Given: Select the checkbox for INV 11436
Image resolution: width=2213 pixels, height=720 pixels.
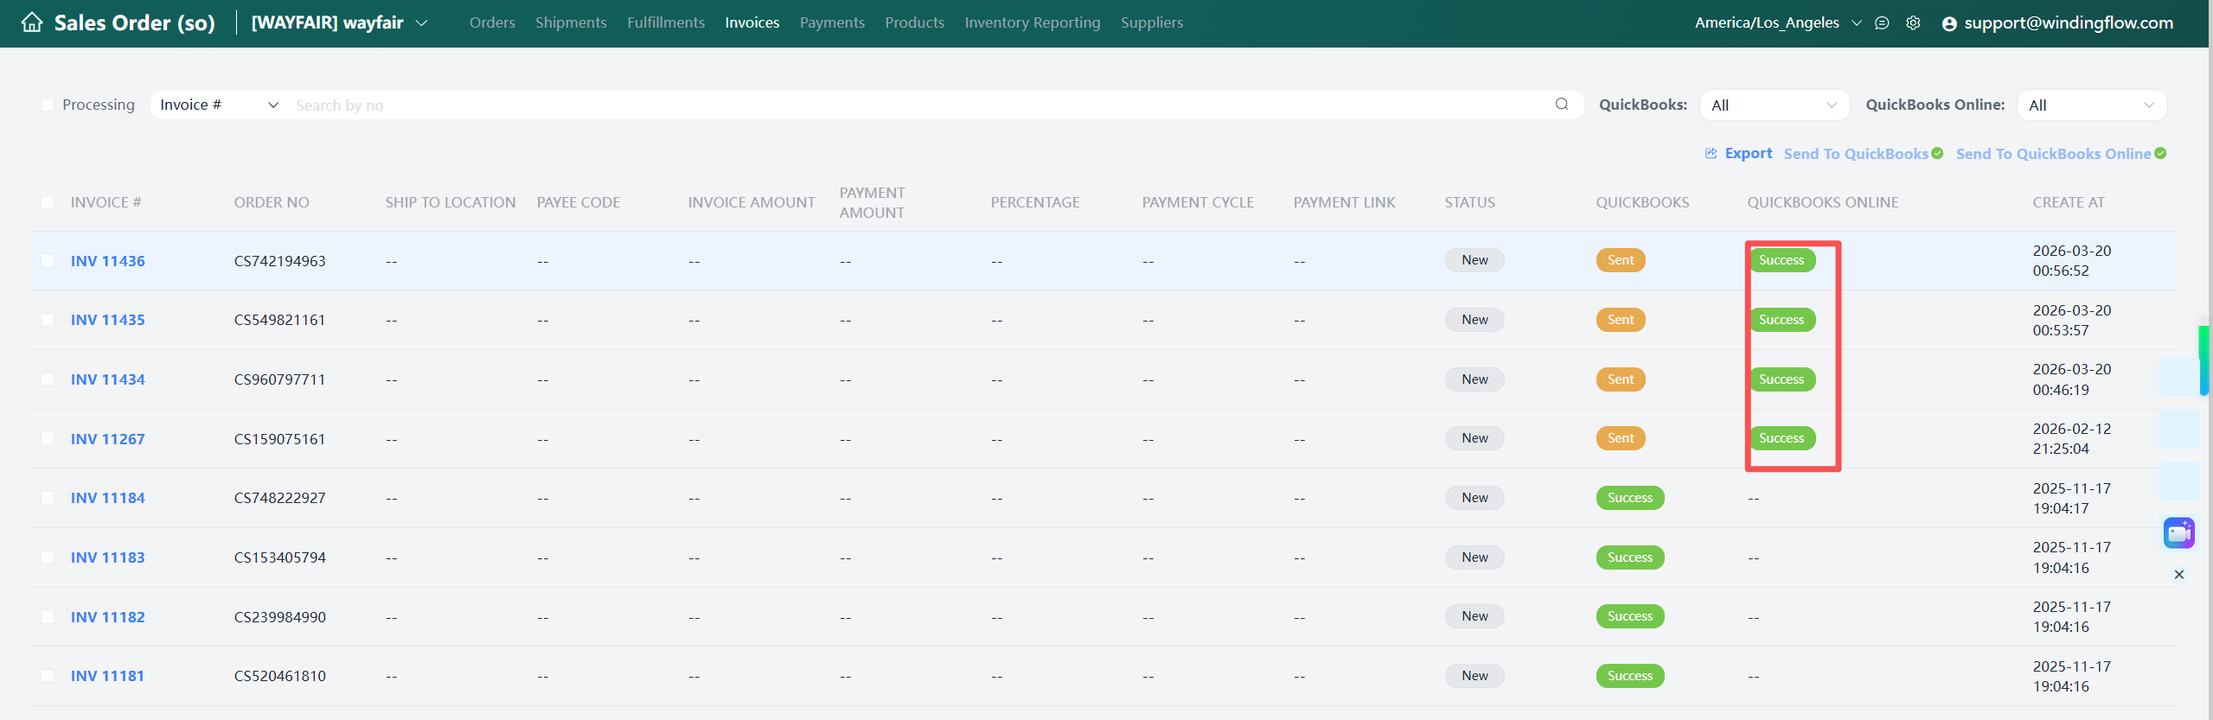Looking at the screenshot, I should click(x=48, y=261).
